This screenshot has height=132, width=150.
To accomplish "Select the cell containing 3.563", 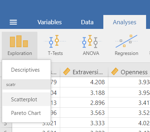I will point(84,113).
